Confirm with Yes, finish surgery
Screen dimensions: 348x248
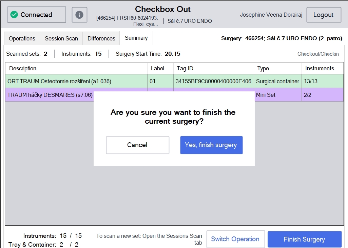(211, 145)
